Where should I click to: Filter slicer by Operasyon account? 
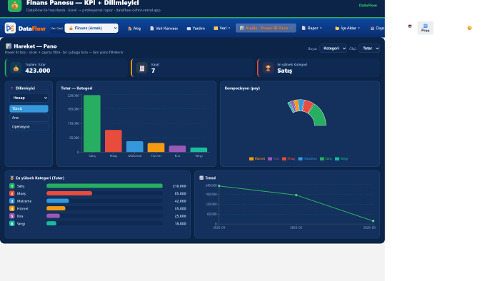[29, 127]
